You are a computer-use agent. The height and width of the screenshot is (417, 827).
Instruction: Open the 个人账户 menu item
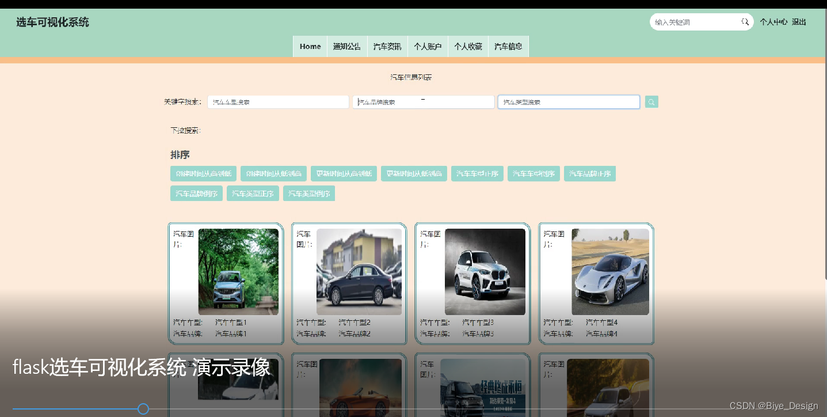pos(428,47)
